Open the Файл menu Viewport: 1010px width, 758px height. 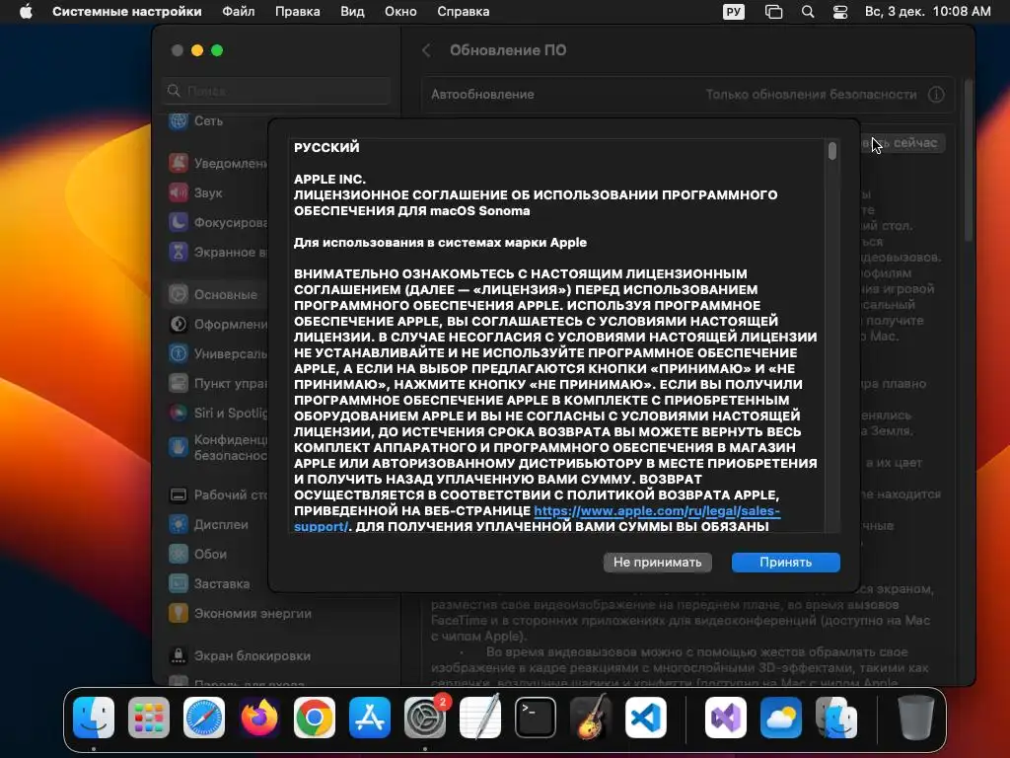coord(239,12)
